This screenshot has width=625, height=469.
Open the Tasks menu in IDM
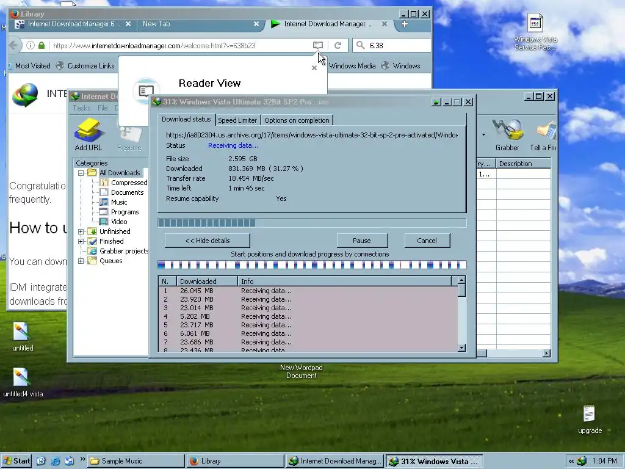point(82,108)
